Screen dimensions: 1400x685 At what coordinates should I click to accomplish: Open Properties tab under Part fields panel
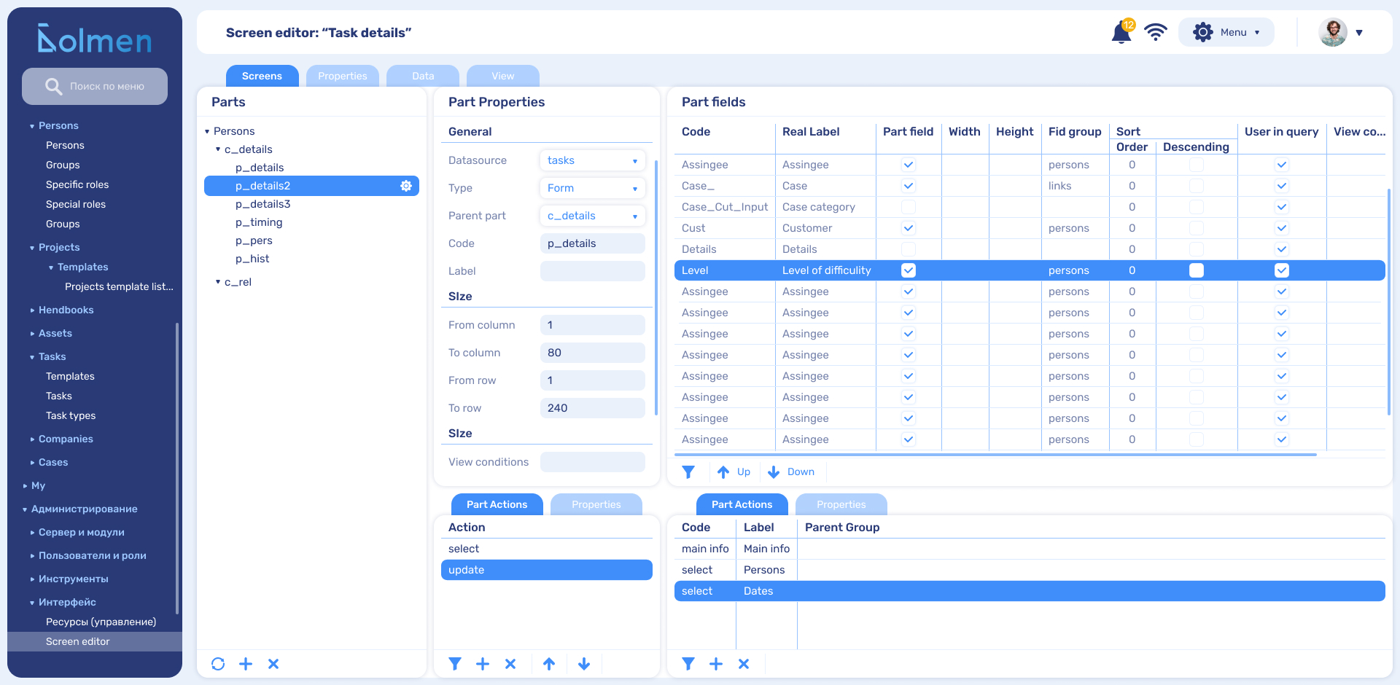[x=841, y=504]
